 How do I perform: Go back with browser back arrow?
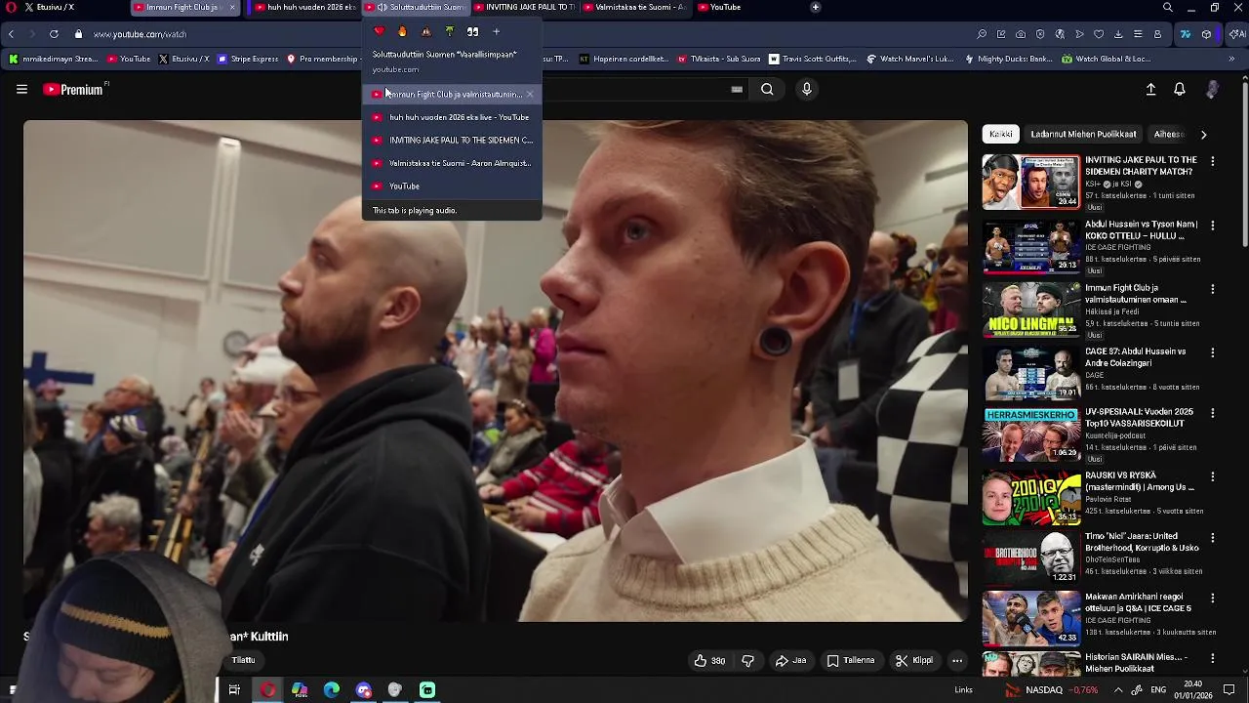pyautogui.click(x=11, y=33)
